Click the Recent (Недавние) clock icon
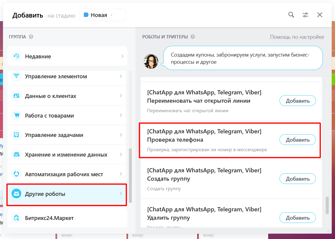335x239 pixels. 16,56
